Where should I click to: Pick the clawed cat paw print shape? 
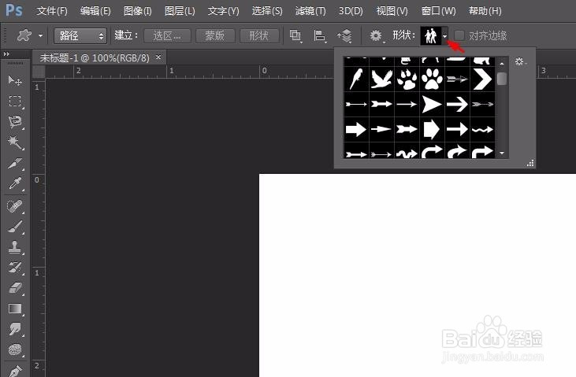tap(407, 79)
